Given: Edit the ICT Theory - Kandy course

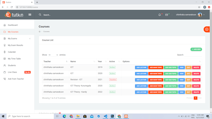Looking at the screenshot, I should tap(189, 92).
